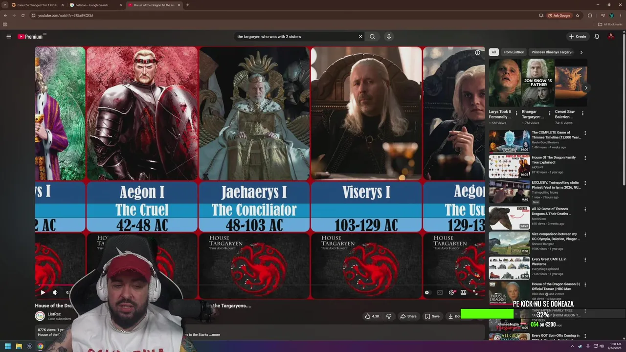Go back in browser history
Image resolution: width=626 pixels, height=352 pixels.
[5, 15]
